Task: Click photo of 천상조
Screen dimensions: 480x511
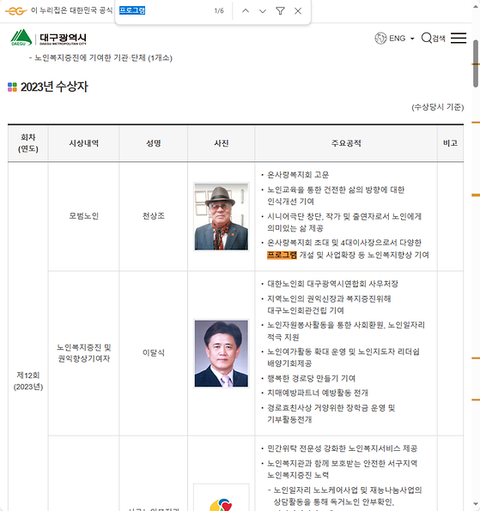Action: (221, 217)
